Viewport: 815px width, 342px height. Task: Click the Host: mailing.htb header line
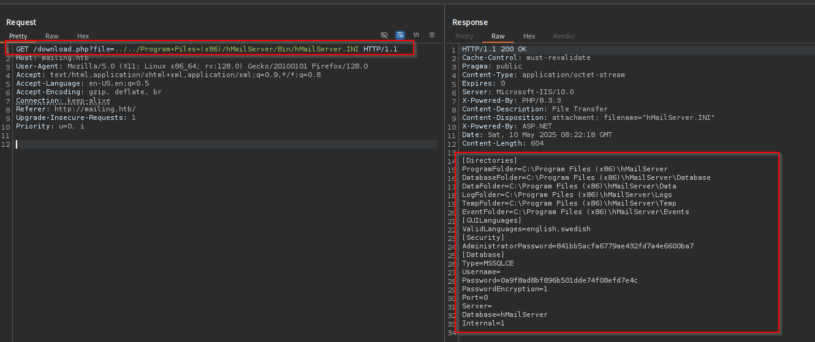[x=52, y=58]
